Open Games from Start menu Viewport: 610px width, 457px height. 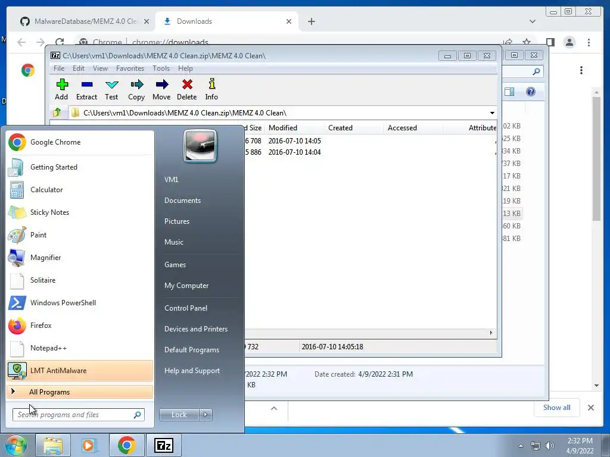pyautogui.click(x=175, y=265)
